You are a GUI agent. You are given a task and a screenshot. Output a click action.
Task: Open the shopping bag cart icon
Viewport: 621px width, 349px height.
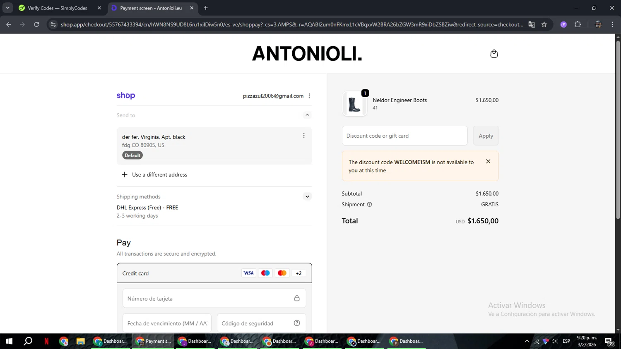494,54
